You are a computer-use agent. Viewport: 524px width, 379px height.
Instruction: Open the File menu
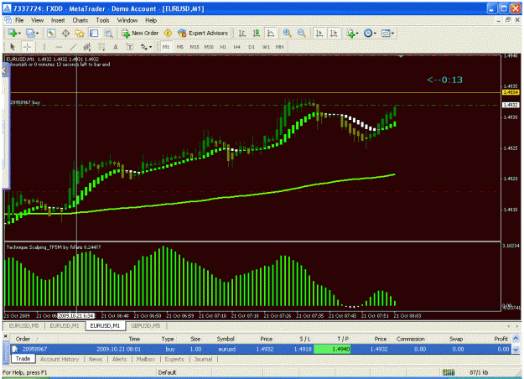click(19, 20)
